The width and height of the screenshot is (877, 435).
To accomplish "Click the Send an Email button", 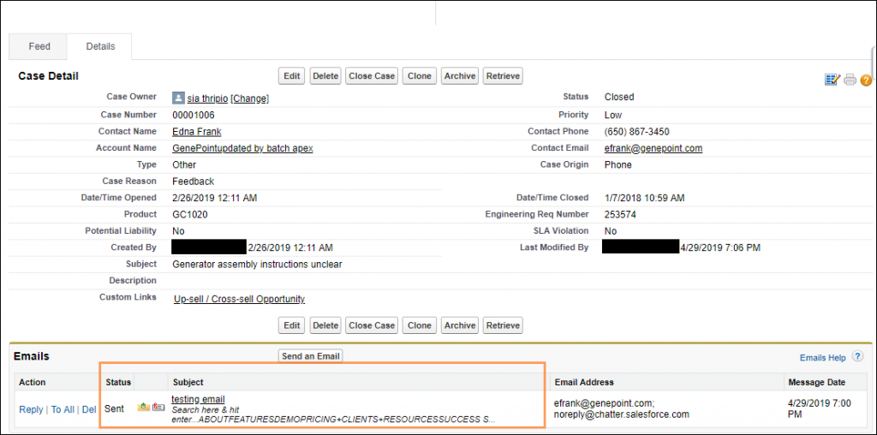I will [x=310, y=356].
